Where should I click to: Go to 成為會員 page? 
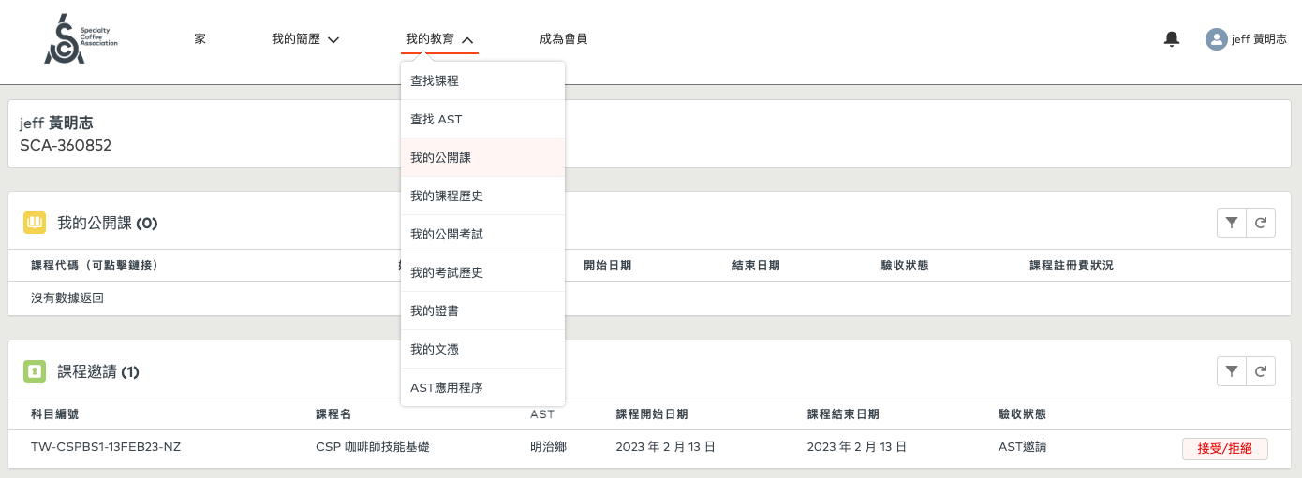coord(563,39)
